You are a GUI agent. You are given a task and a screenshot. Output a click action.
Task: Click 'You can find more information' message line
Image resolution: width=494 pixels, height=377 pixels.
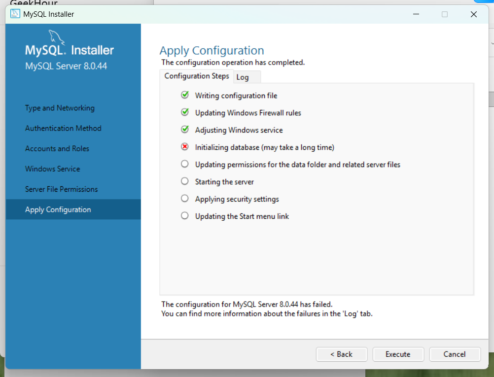tap(267, 314)
